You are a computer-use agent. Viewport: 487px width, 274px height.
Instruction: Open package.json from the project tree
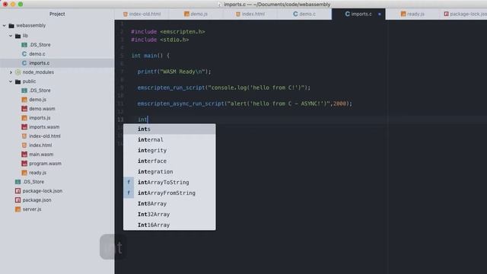tap(37, 200)
